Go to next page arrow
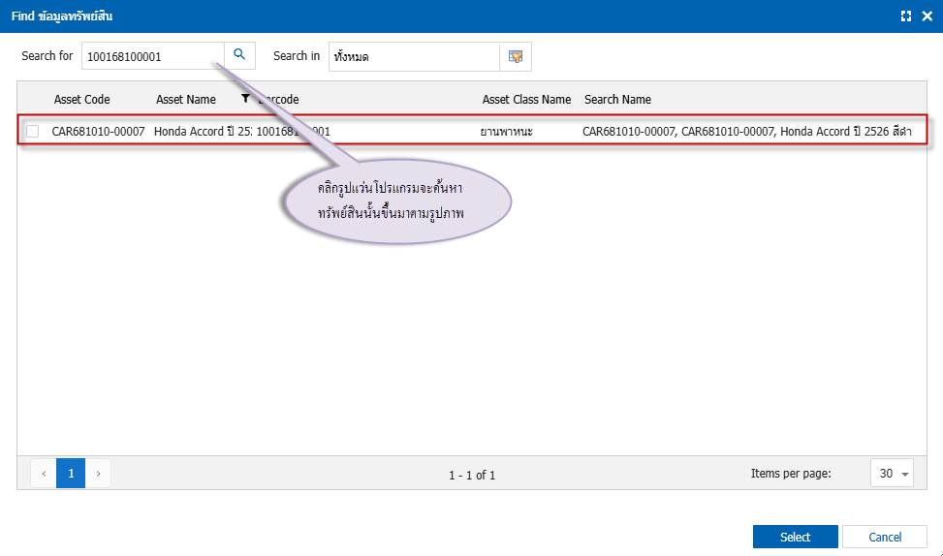Viewport: 943px width, 556px height. pos(98,474)
